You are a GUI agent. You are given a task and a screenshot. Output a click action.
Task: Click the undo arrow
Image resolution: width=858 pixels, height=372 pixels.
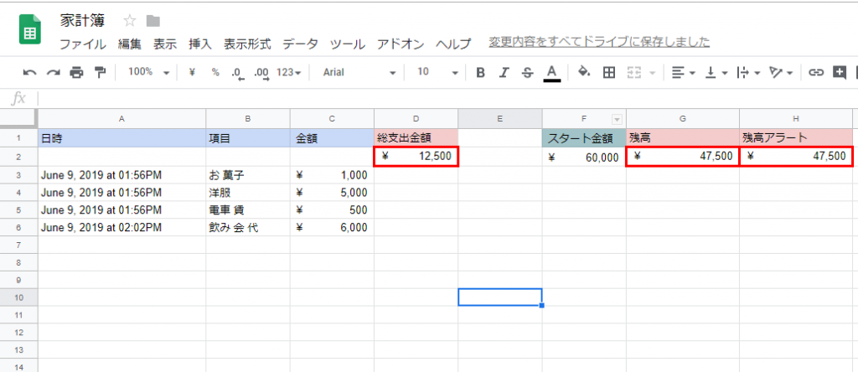(29, 72)
